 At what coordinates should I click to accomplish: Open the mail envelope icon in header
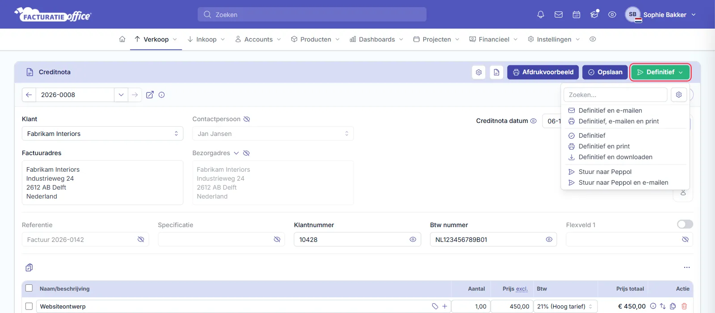click(559, 14)
